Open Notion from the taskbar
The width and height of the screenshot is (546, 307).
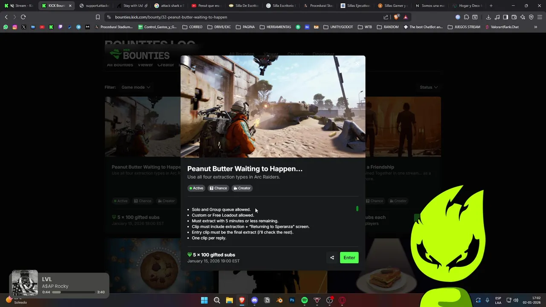pyautogui.click(x=267, y=300)
